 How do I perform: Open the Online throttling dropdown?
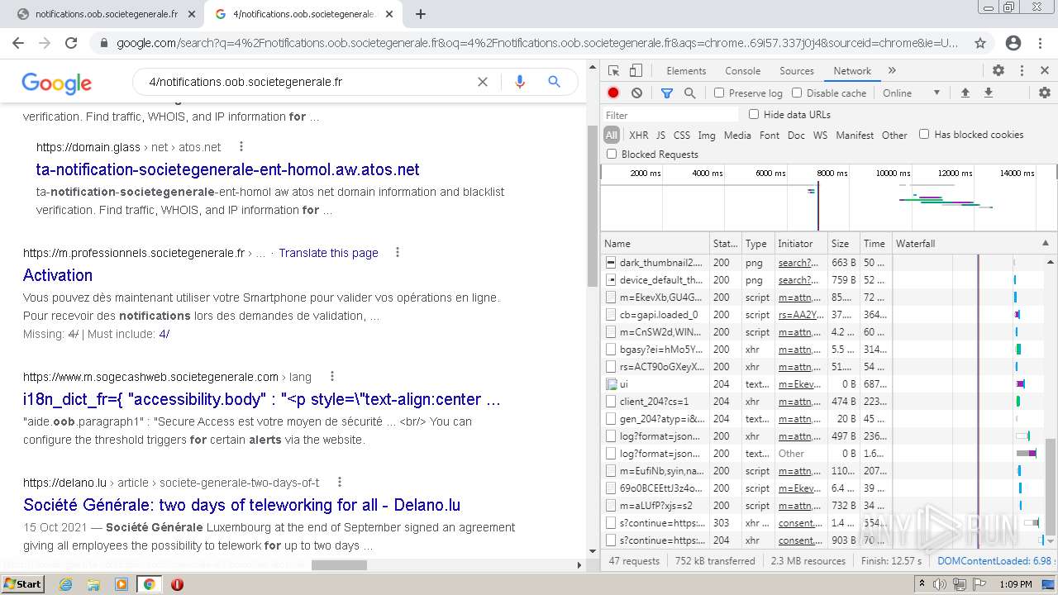tap(912, 93)
